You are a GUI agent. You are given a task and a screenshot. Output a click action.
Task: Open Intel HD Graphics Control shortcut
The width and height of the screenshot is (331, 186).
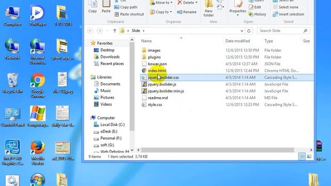click(x=12, y=152)
